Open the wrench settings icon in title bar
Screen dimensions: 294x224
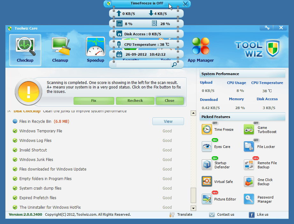pos(267,28)
